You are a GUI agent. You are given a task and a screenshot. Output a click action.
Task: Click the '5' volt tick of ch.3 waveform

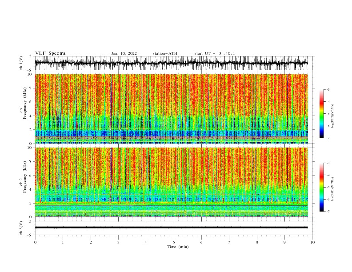pyautogui.click(x=31, y=221)
